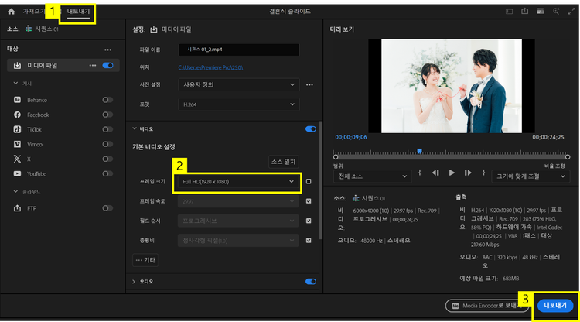Play the preview video

(x=452, y=173)
